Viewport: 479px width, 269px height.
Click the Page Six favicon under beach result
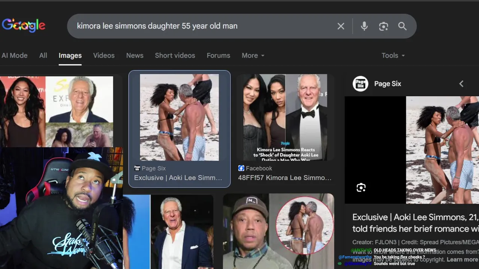coord(137,168)
